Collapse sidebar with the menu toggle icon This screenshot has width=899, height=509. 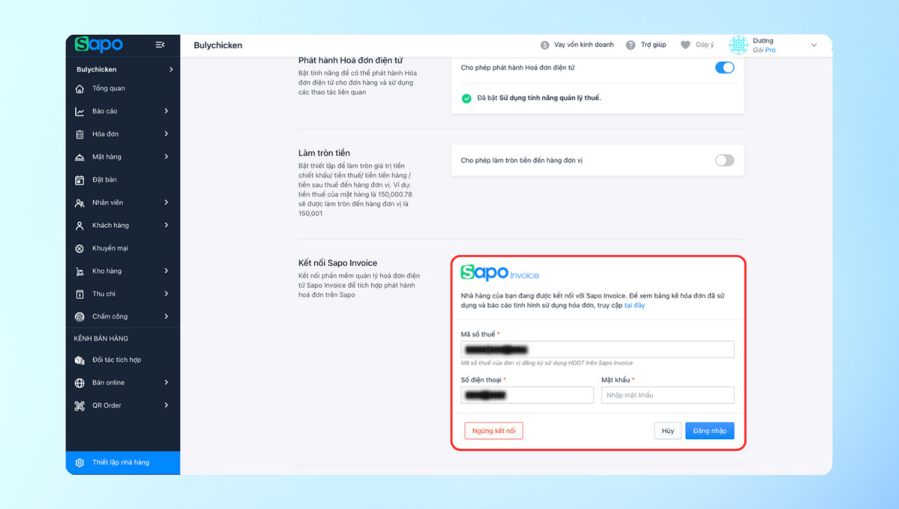(160, 44)
